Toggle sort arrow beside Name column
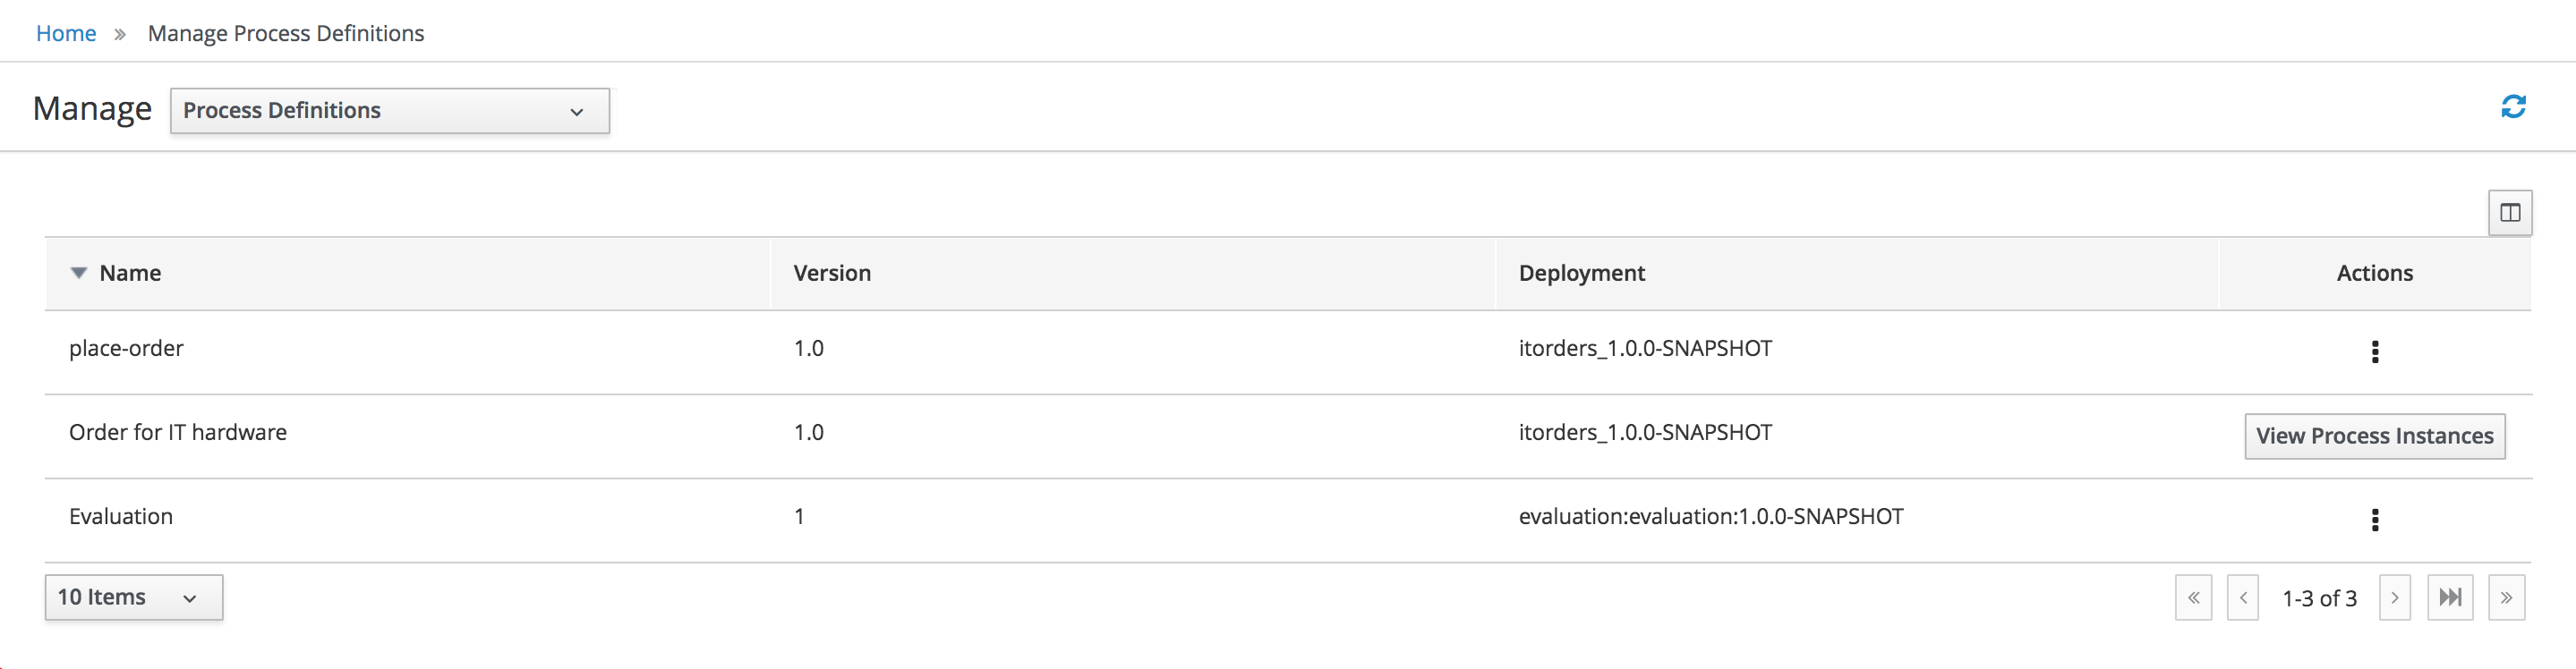Image resolution: width=2576 pixels, height=669 pixels. pos(79,274)
